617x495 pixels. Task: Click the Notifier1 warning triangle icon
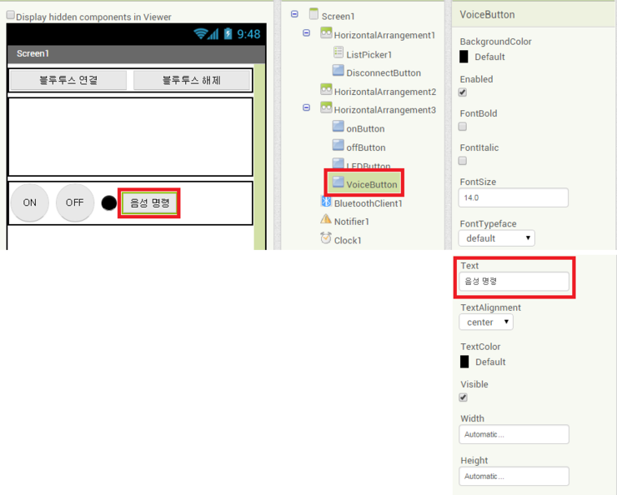coord(326,219)
